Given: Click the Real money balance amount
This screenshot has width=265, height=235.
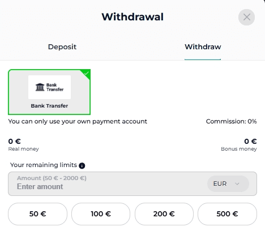Looking at the screenshot, I should 14,141.
